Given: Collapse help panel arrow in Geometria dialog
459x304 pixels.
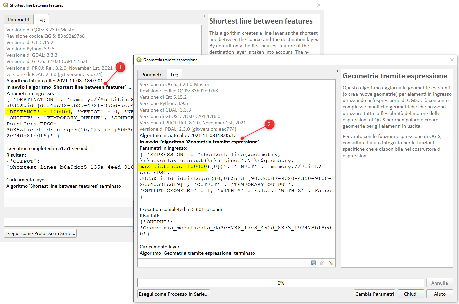Looking at the screenshot, I should point(337,71).
